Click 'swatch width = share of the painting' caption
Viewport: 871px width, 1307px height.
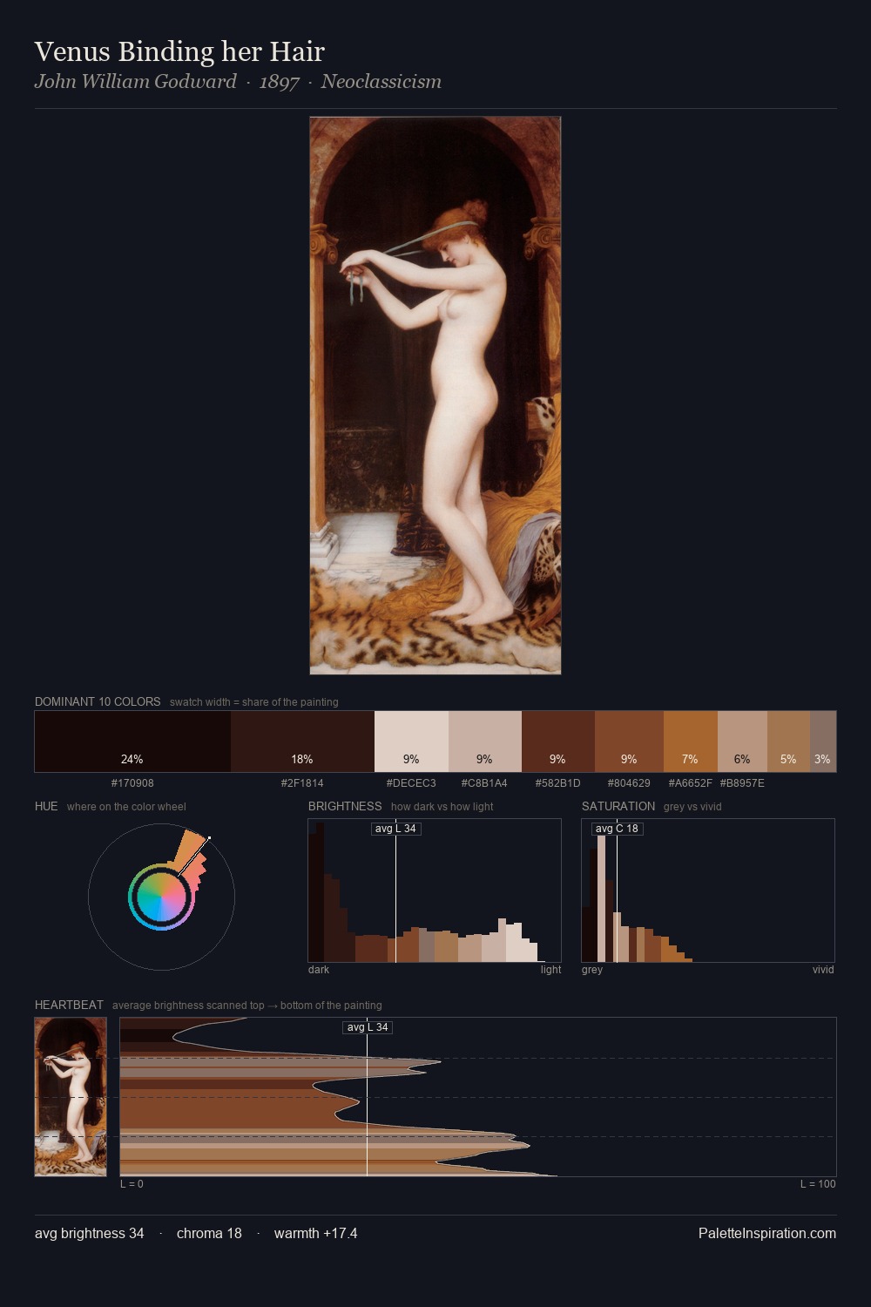pyautogui.click(x=253, y=702)
